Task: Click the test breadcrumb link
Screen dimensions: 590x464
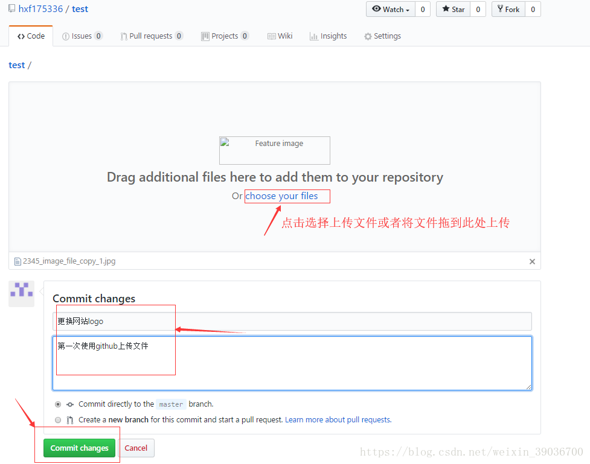Action: (x=16, y=65)
